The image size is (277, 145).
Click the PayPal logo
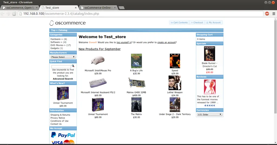pos(63,135)
